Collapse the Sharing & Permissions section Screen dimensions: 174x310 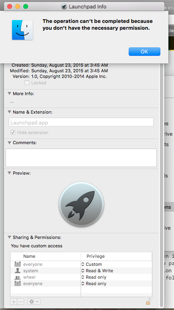click(x=9, y=237)
